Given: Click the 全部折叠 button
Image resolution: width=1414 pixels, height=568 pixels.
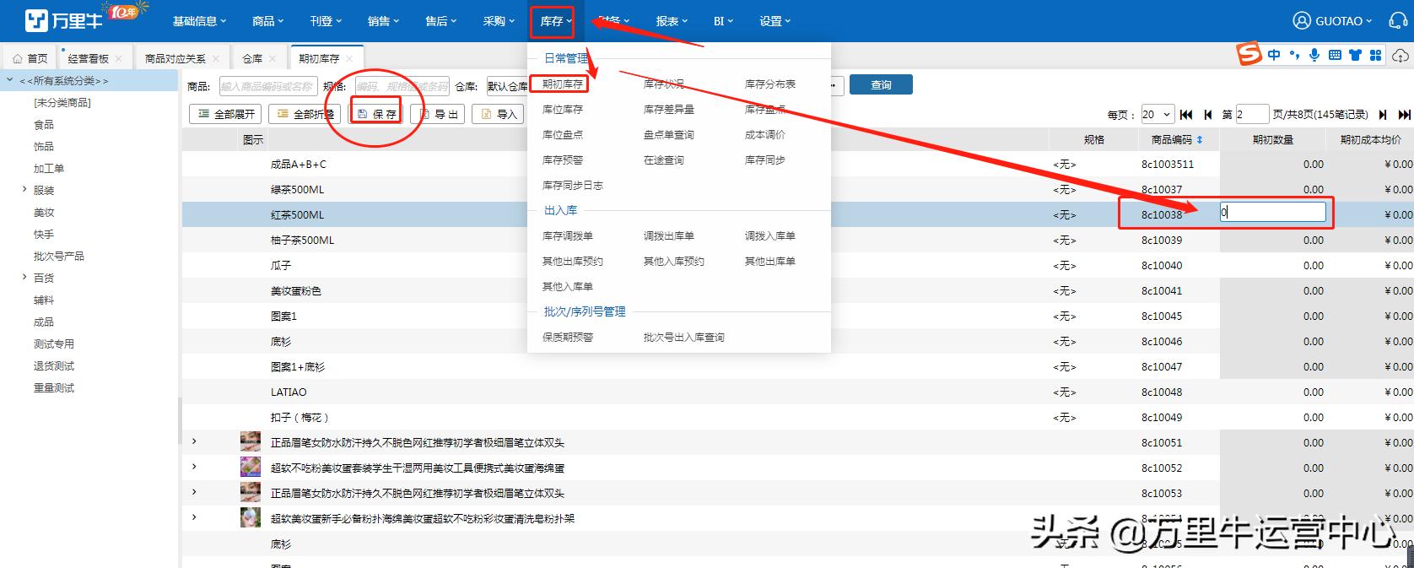Looking at the screenshot, I should click(x=304, y=114).
